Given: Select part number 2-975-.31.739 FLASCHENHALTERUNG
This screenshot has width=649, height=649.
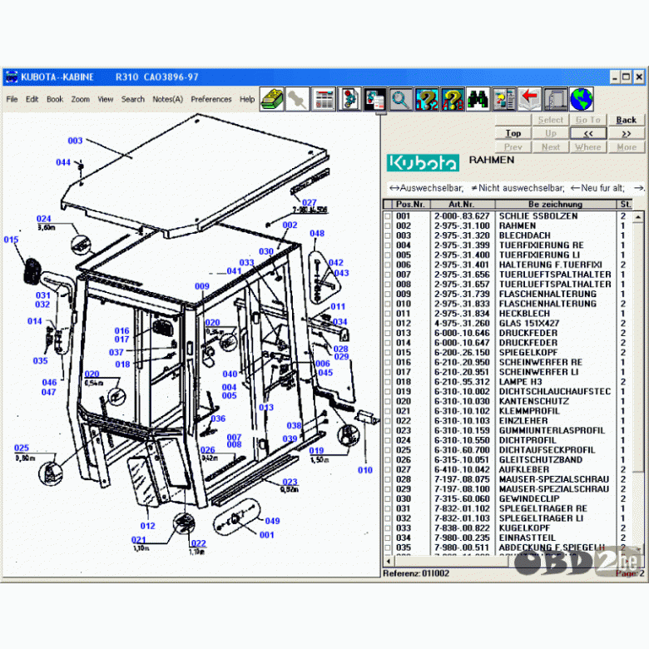Looking at the screenshot, I should click(x=509, y=295).
